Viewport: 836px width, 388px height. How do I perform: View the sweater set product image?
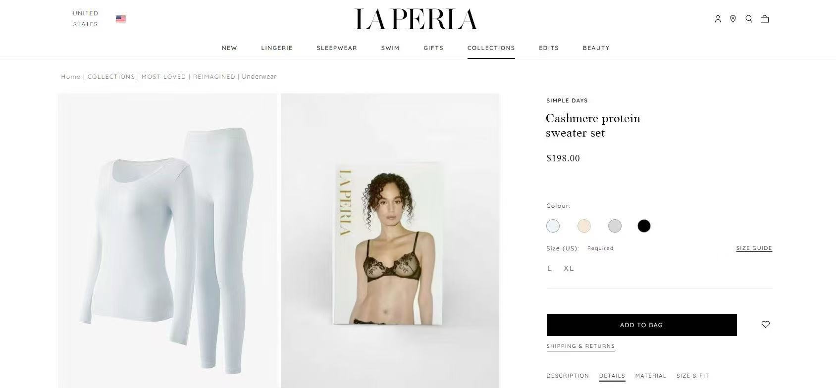click(x=168, y=241)
